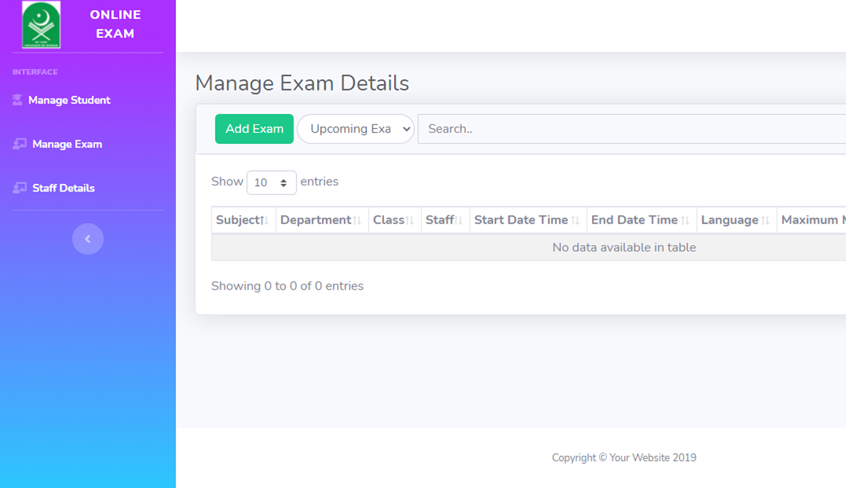The image size is (846, 488).
Task: Click the school logo in sidebar header
Action: [41, 25]
